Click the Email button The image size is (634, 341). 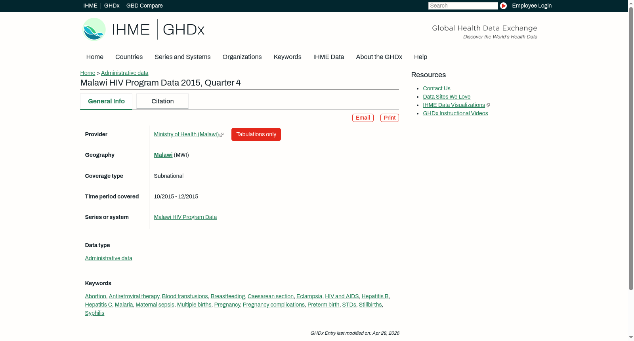[363, 118]
